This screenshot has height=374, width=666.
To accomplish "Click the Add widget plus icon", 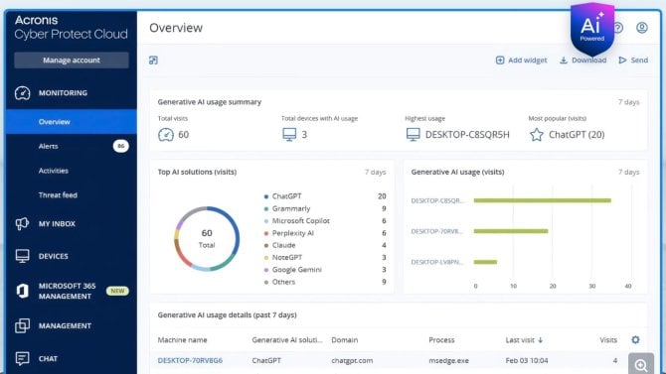I will [x=500, y=61].
